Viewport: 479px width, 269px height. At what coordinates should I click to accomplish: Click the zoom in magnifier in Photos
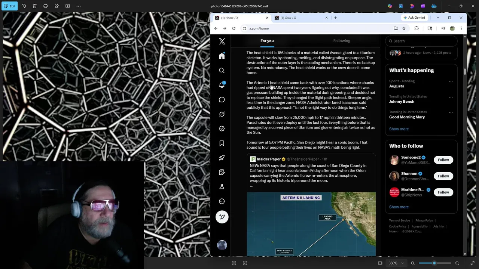click(x=457, y=263)
